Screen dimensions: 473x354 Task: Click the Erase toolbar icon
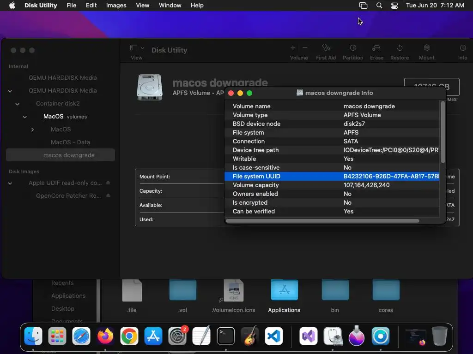coord(376,48)
